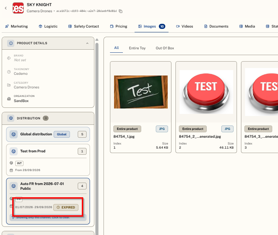The image size is (278, 235).
Task: Select the Global distribution channel card
Action: coord(48,134)
